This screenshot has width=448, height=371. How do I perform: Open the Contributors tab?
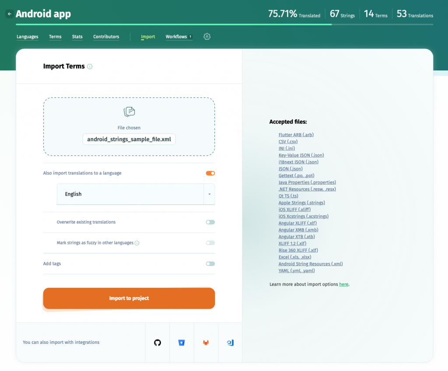pyautogui.click(x=106, y=37)
